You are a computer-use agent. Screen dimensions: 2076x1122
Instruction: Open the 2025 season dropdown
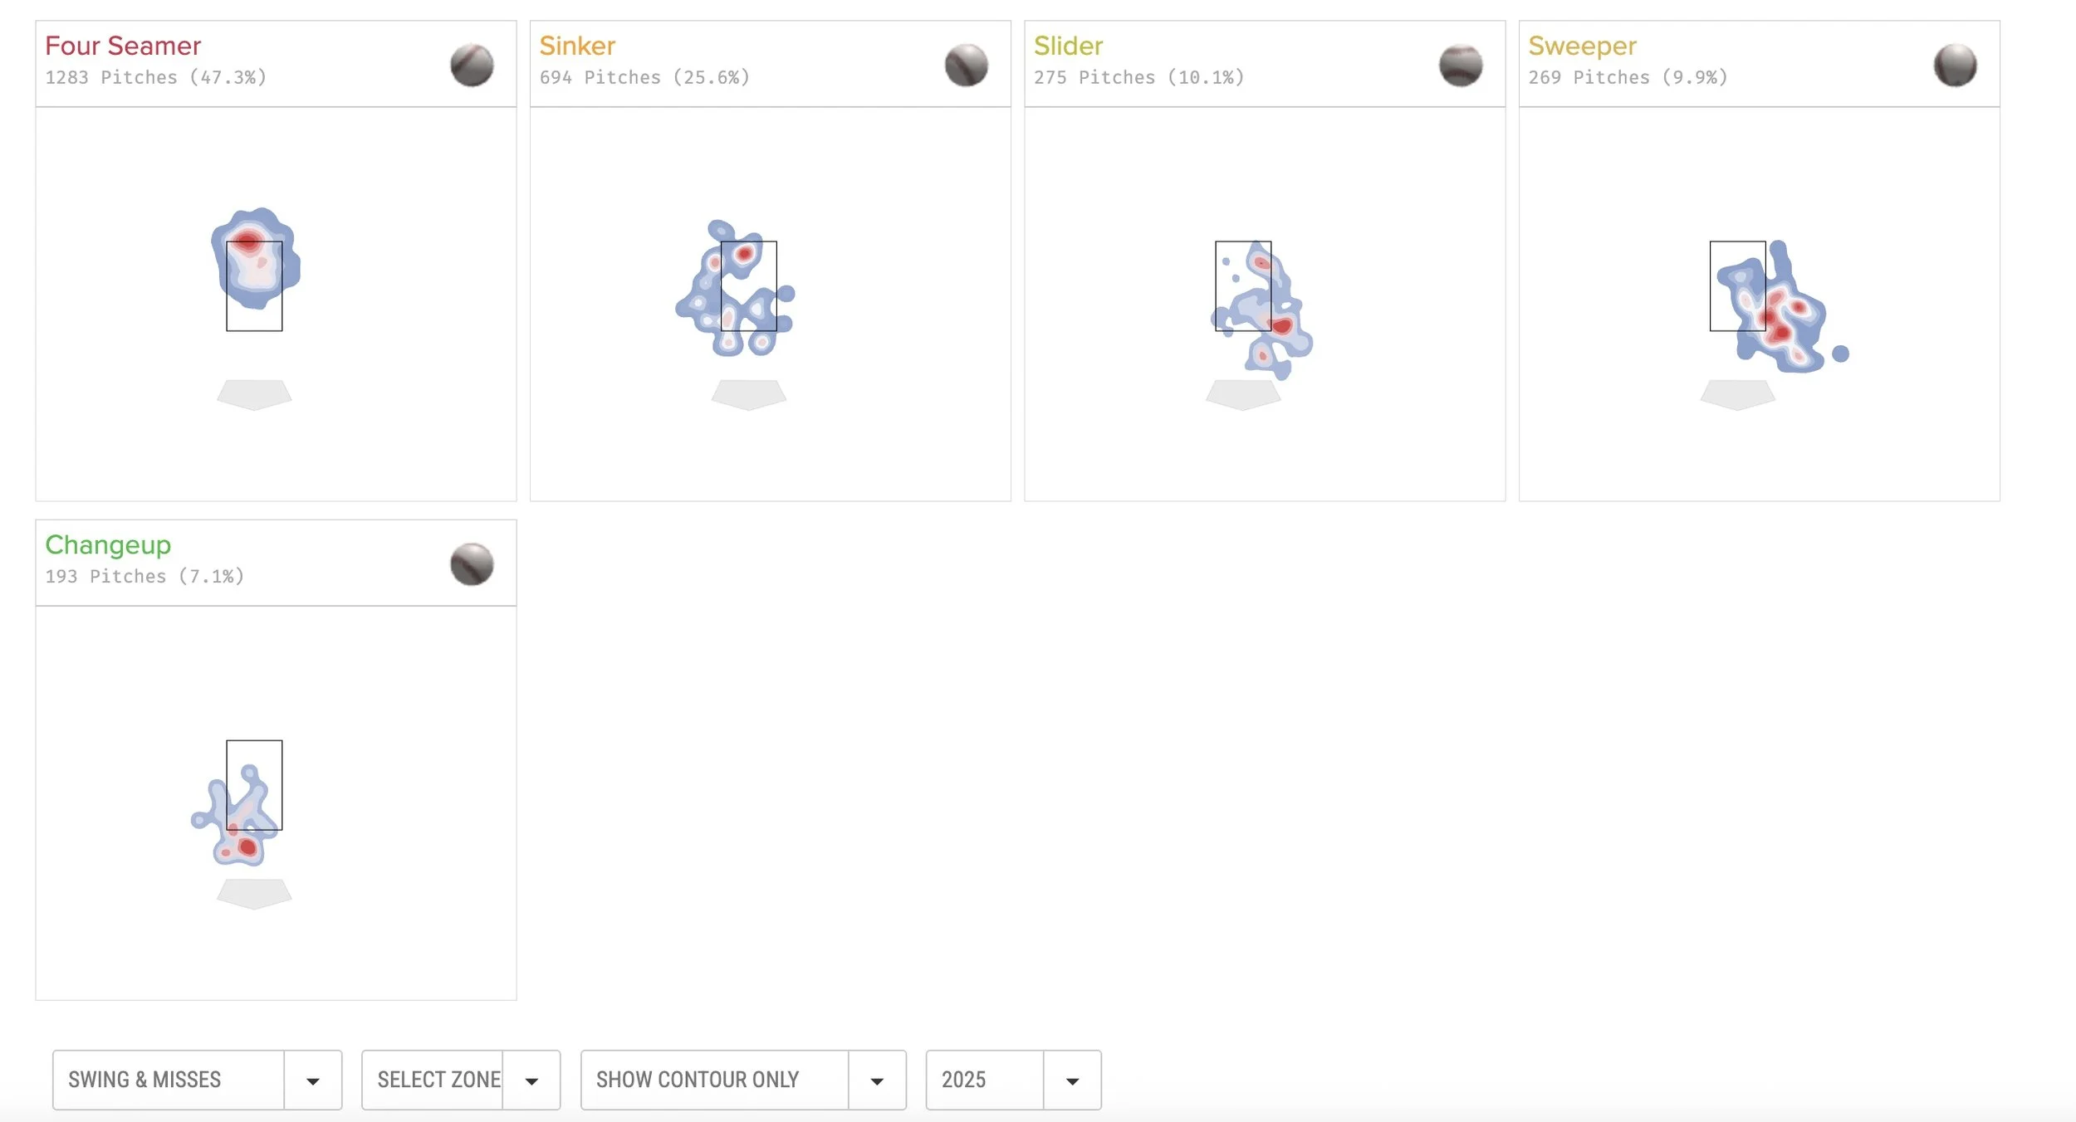[1072, 1081]
